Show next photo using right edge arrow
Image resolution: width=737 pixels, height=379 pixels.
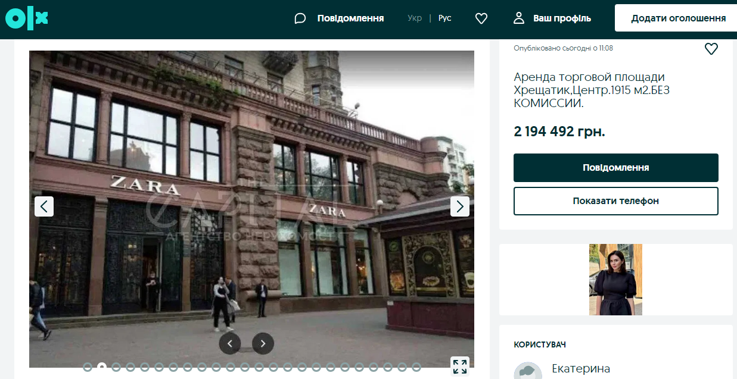tap(459, 206)
